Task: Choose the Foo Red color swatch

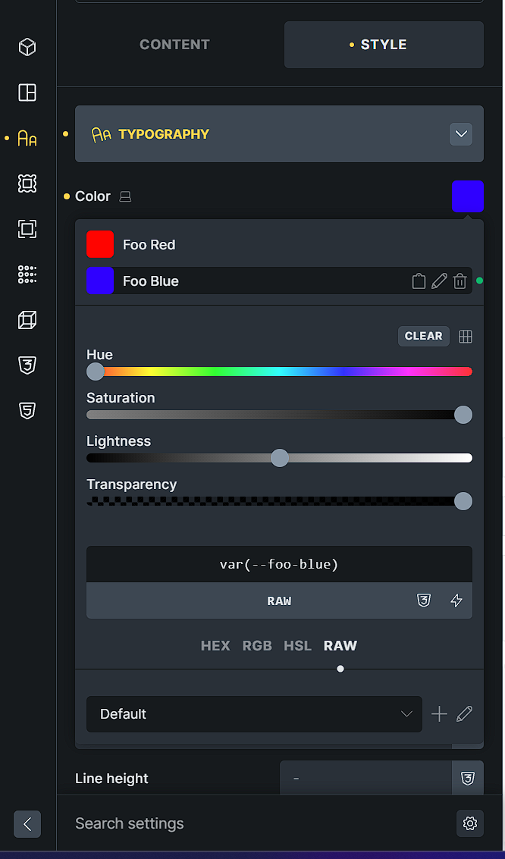Action: pos(100,245)
